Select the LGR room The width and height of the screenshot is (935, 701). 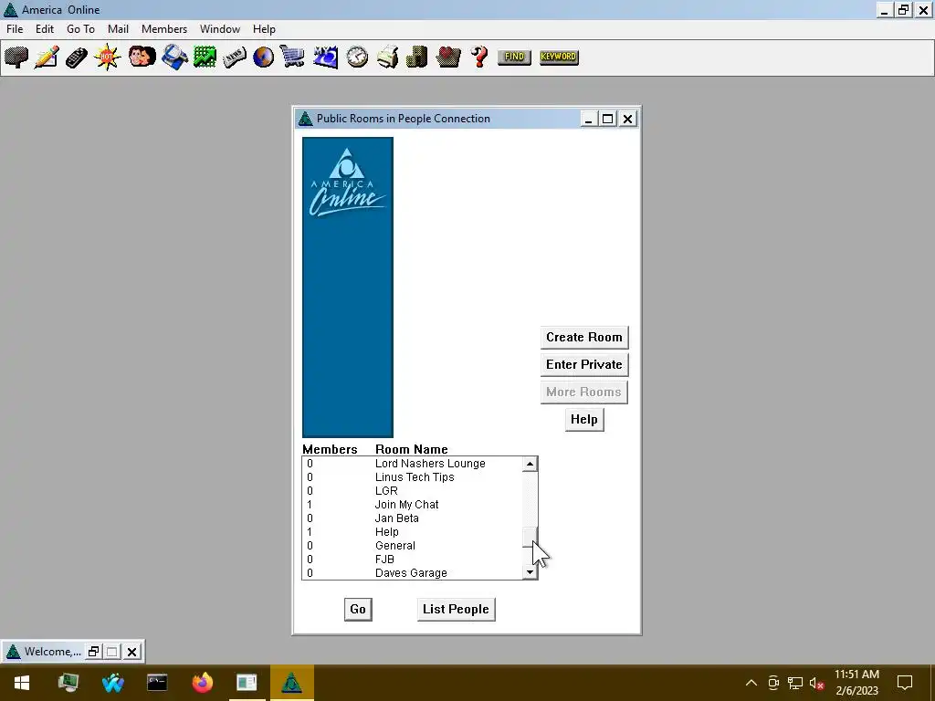coord(412,491)
